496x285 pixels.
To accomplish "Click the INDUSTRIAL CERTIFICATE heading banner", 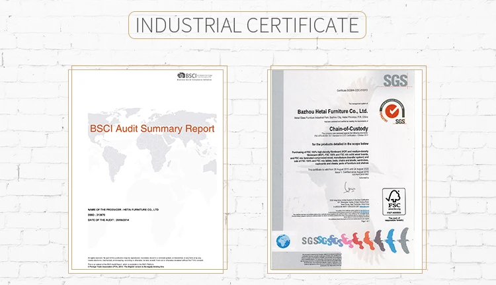I will tap(247, 25).
